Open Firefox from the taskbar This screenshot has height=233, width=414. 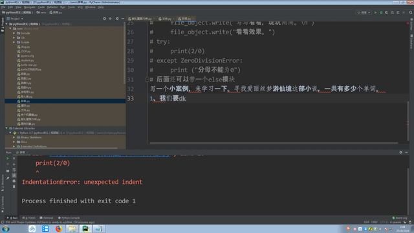(x=59, y=228)
